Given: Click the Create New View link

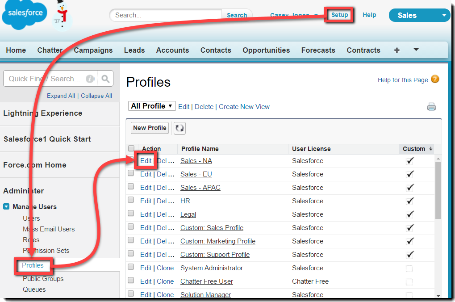Looking at the screenshot, I should (244, 106).
